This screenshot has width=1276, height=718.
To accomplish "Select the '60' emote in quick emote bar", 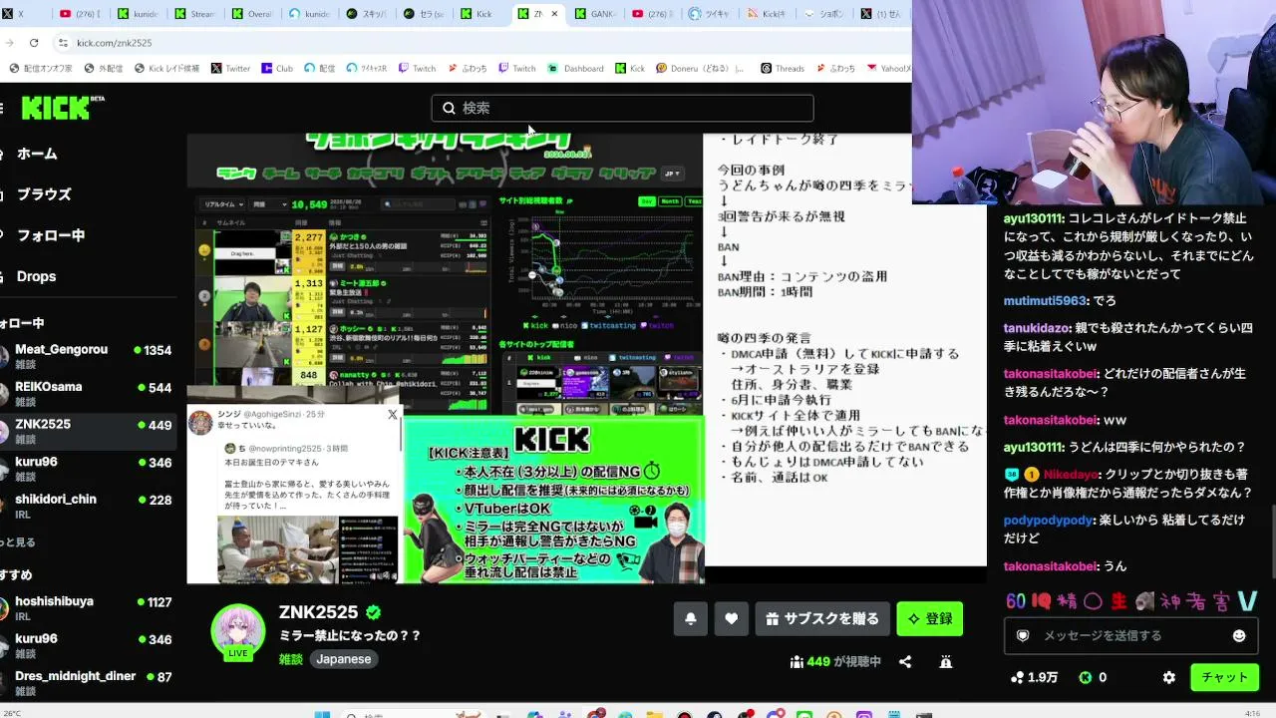I will coord(1016,601).
